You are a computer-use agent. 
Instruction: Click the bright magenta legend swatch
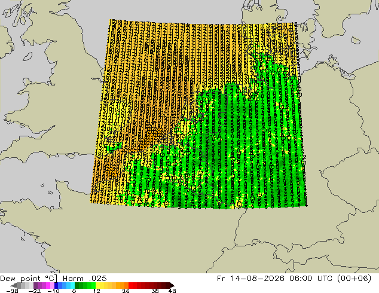coord(48,285)
